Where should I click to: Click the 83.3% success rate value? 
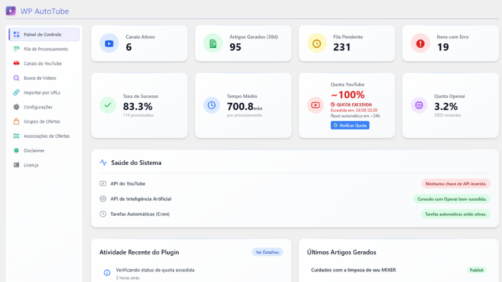click(x=137, y=106)
